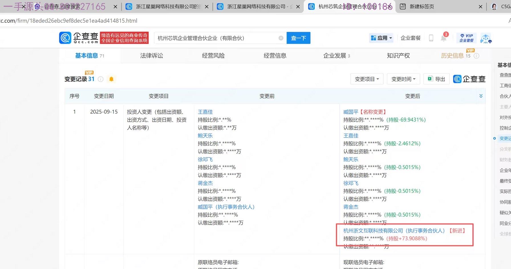This screenshot has height=269, width=511.
Task: Click the (持股-69.9431%) value text
Action: (406, 120)
